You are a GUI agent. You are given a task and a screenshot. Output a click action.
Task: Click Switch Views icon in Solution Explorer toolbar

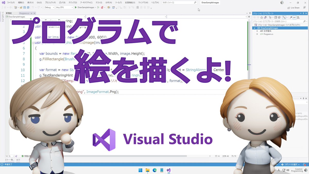coord(265,18)
